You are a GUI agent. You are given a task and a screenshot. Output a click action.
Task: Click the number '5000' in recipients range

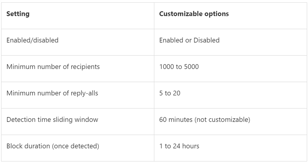(191, 67)
